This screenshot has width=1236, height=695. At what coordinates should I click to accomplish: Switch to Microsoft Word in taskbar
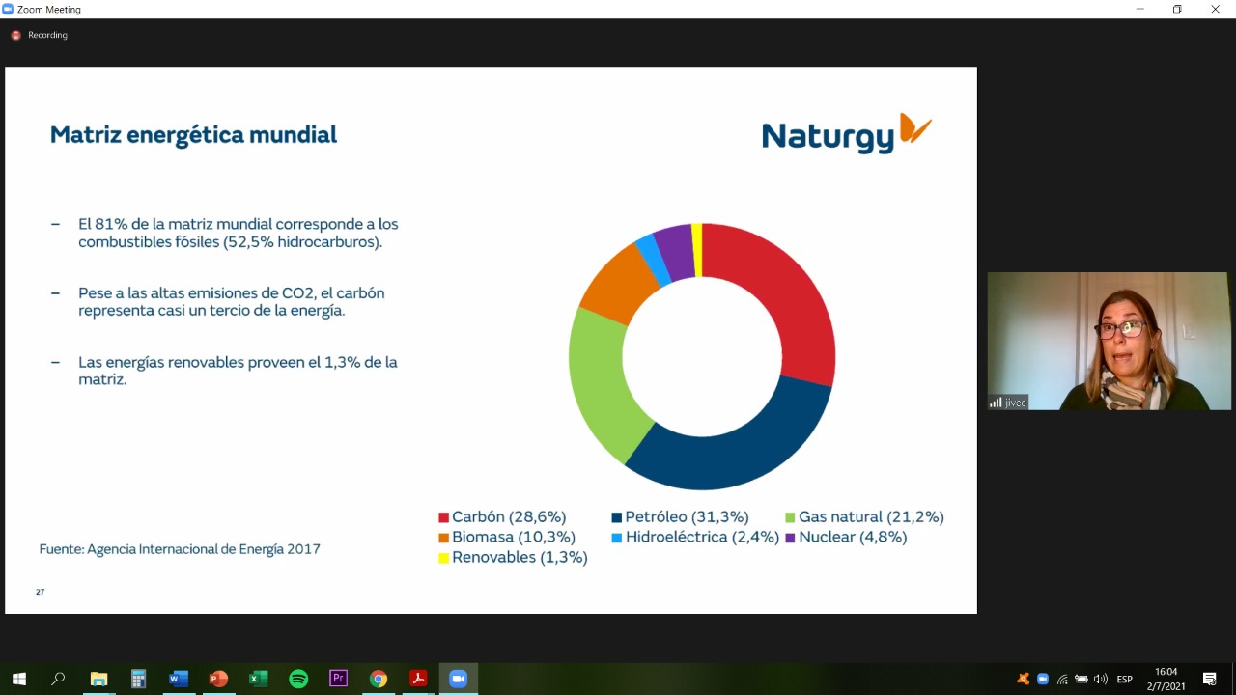178,679
